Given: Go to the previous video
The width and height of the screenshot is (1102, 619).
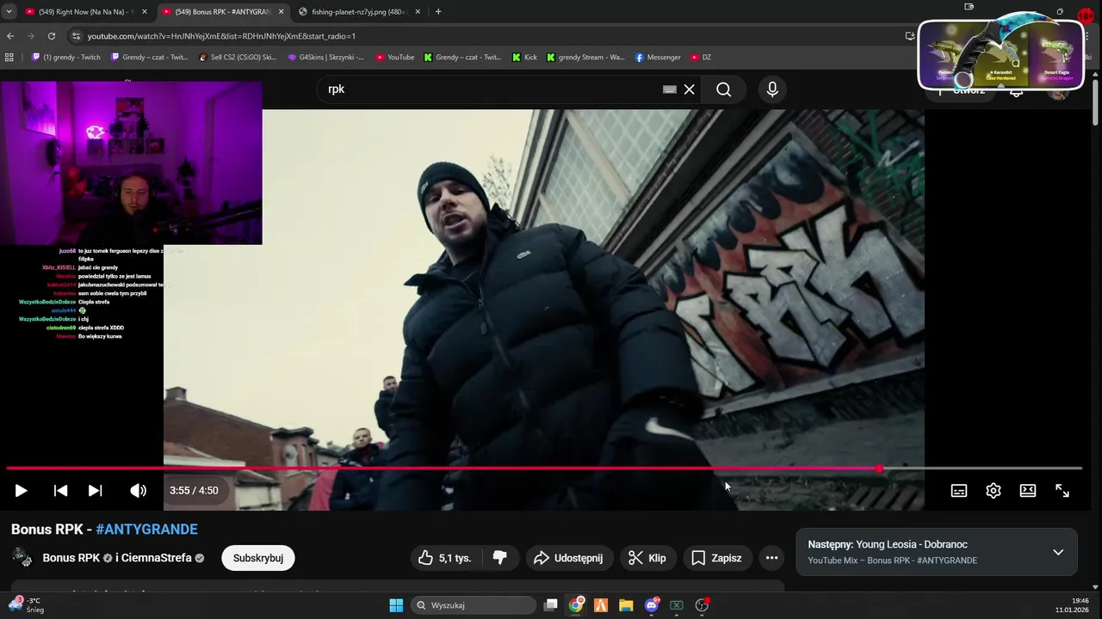Looking at the screenshot, I should pyautogui.click(x=60, y=491).
